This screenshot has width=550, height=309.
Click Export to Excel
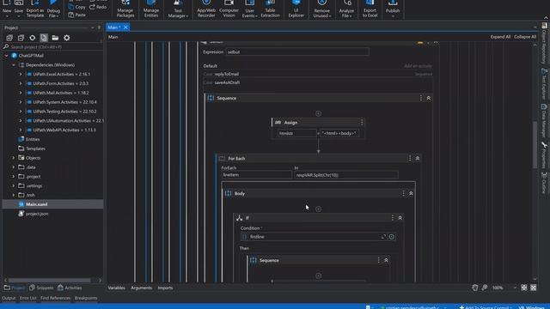tap(370, 9)
